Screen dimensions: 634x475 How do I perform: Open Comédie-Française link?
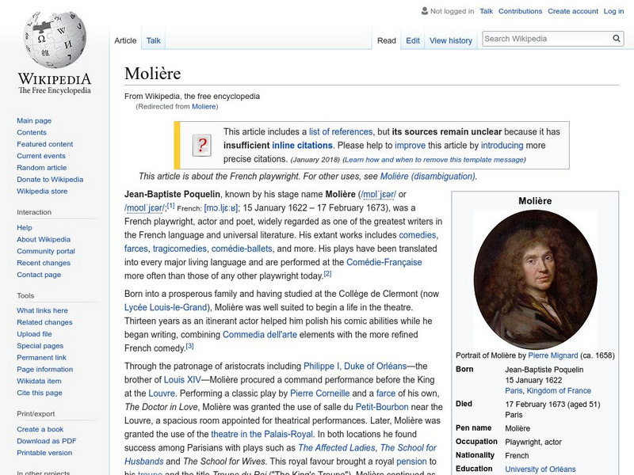tap(384, 262)
